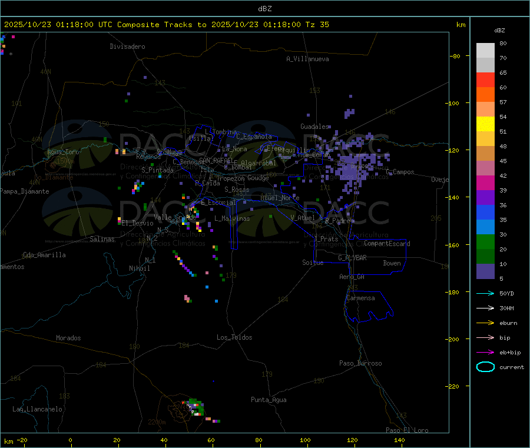Click the CompantEscard map label
The image size is (530, 448).
click(x=387, y=243)
